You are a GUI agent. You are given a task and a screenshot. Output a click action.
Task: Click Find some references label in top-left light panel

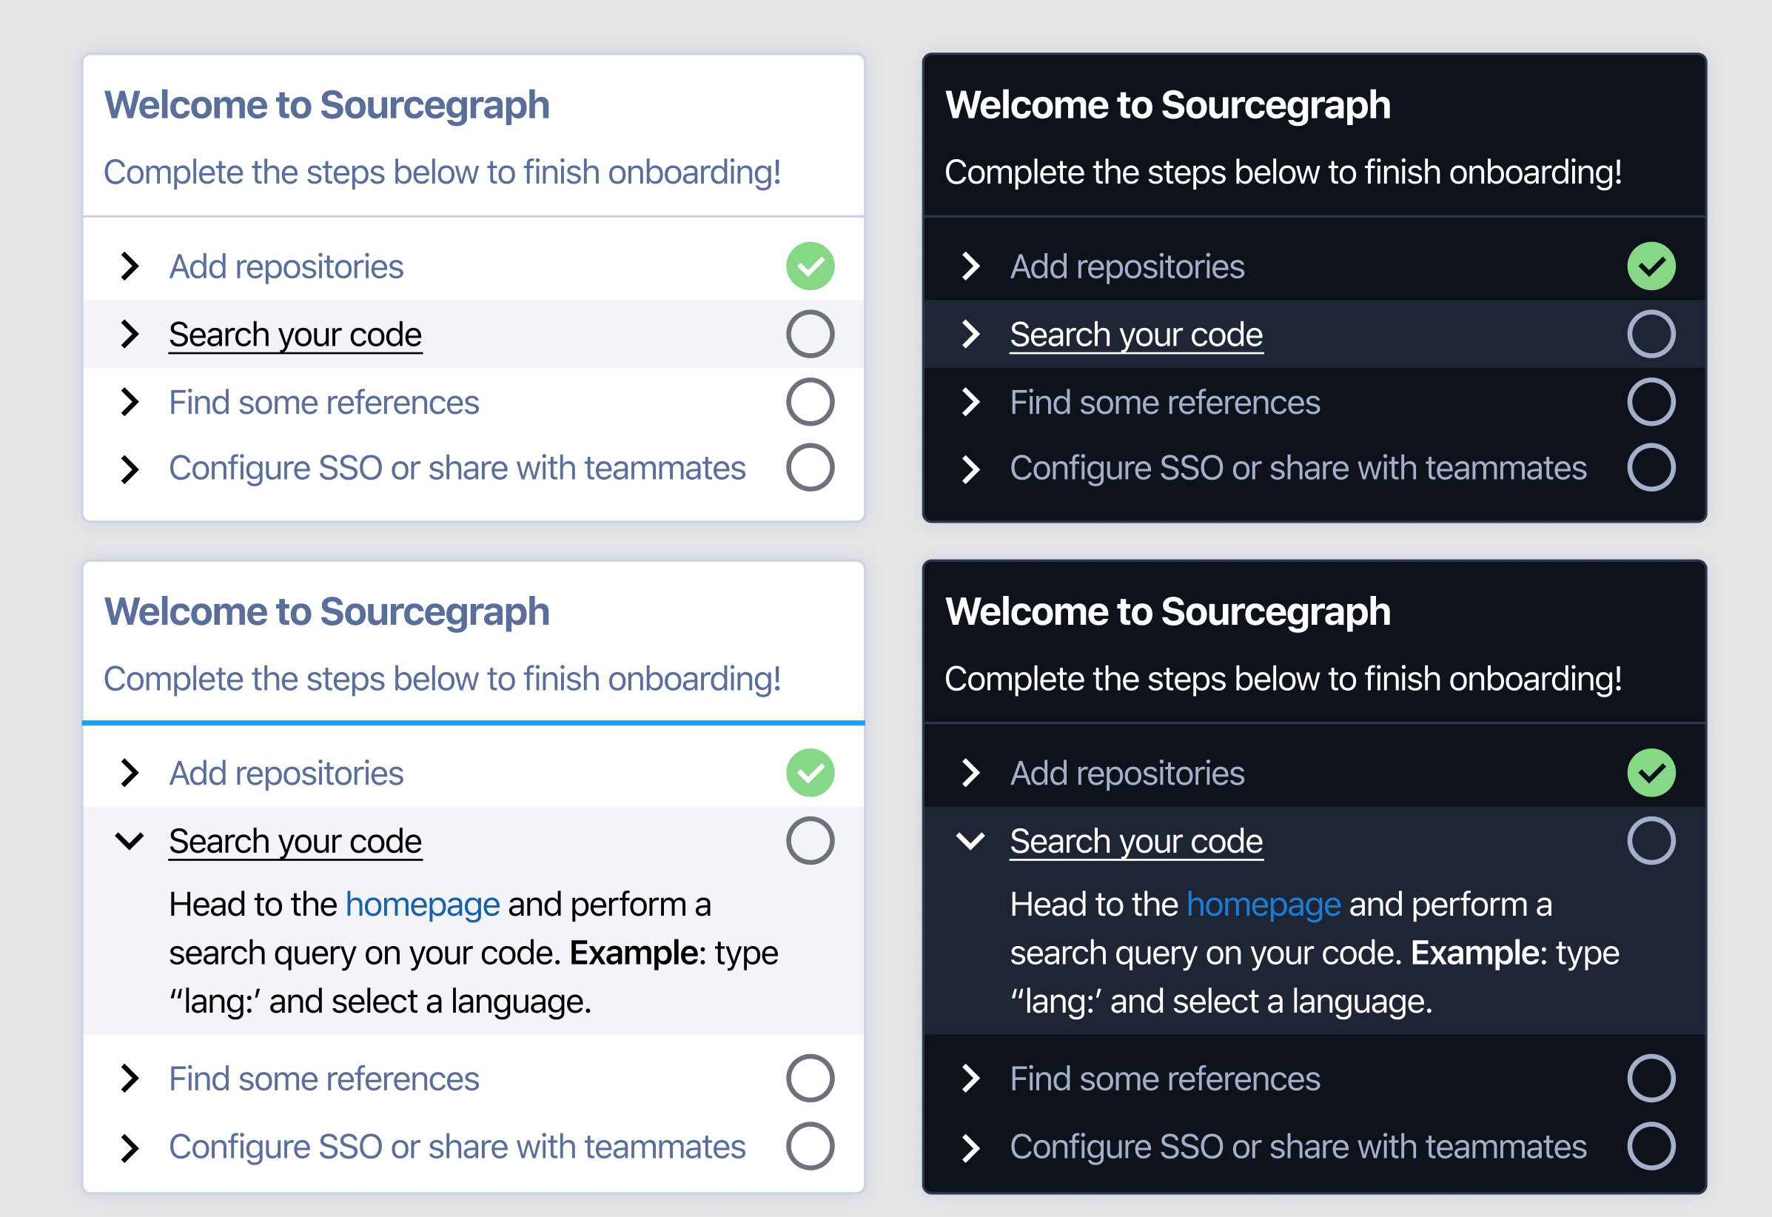323,403
